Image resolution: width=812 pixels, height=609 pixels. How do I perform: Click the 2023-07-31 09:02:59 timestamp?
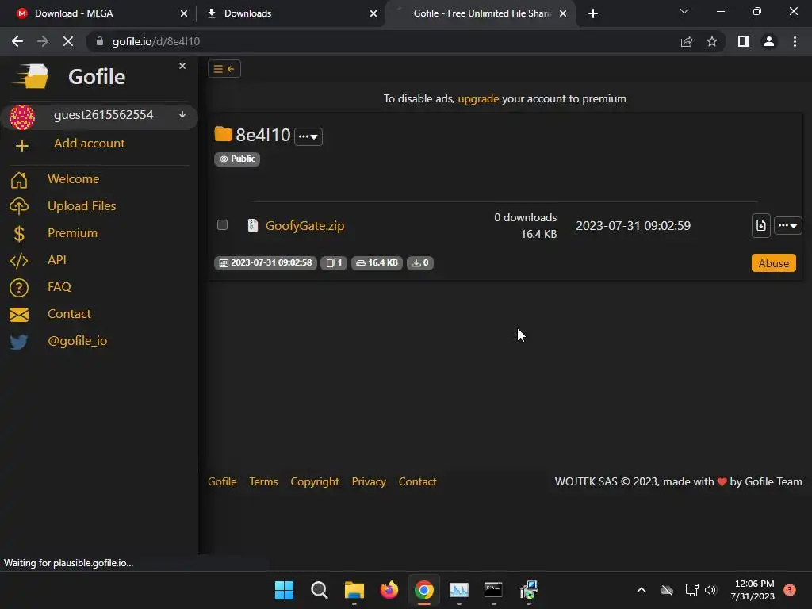(633, 226)
